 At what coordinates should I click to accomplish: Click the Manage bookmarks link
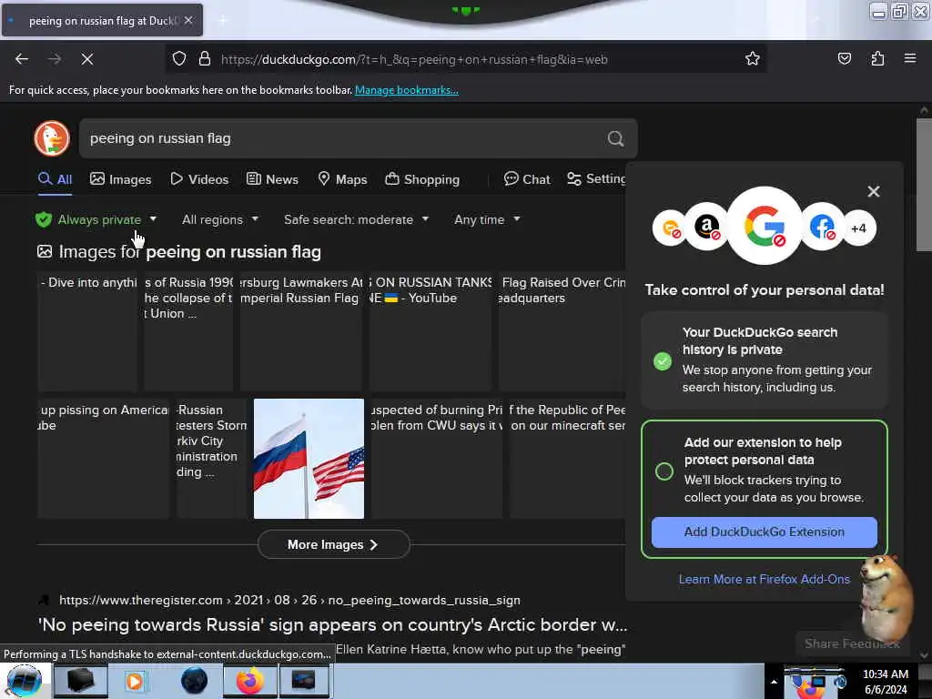[x=407, y=90]
